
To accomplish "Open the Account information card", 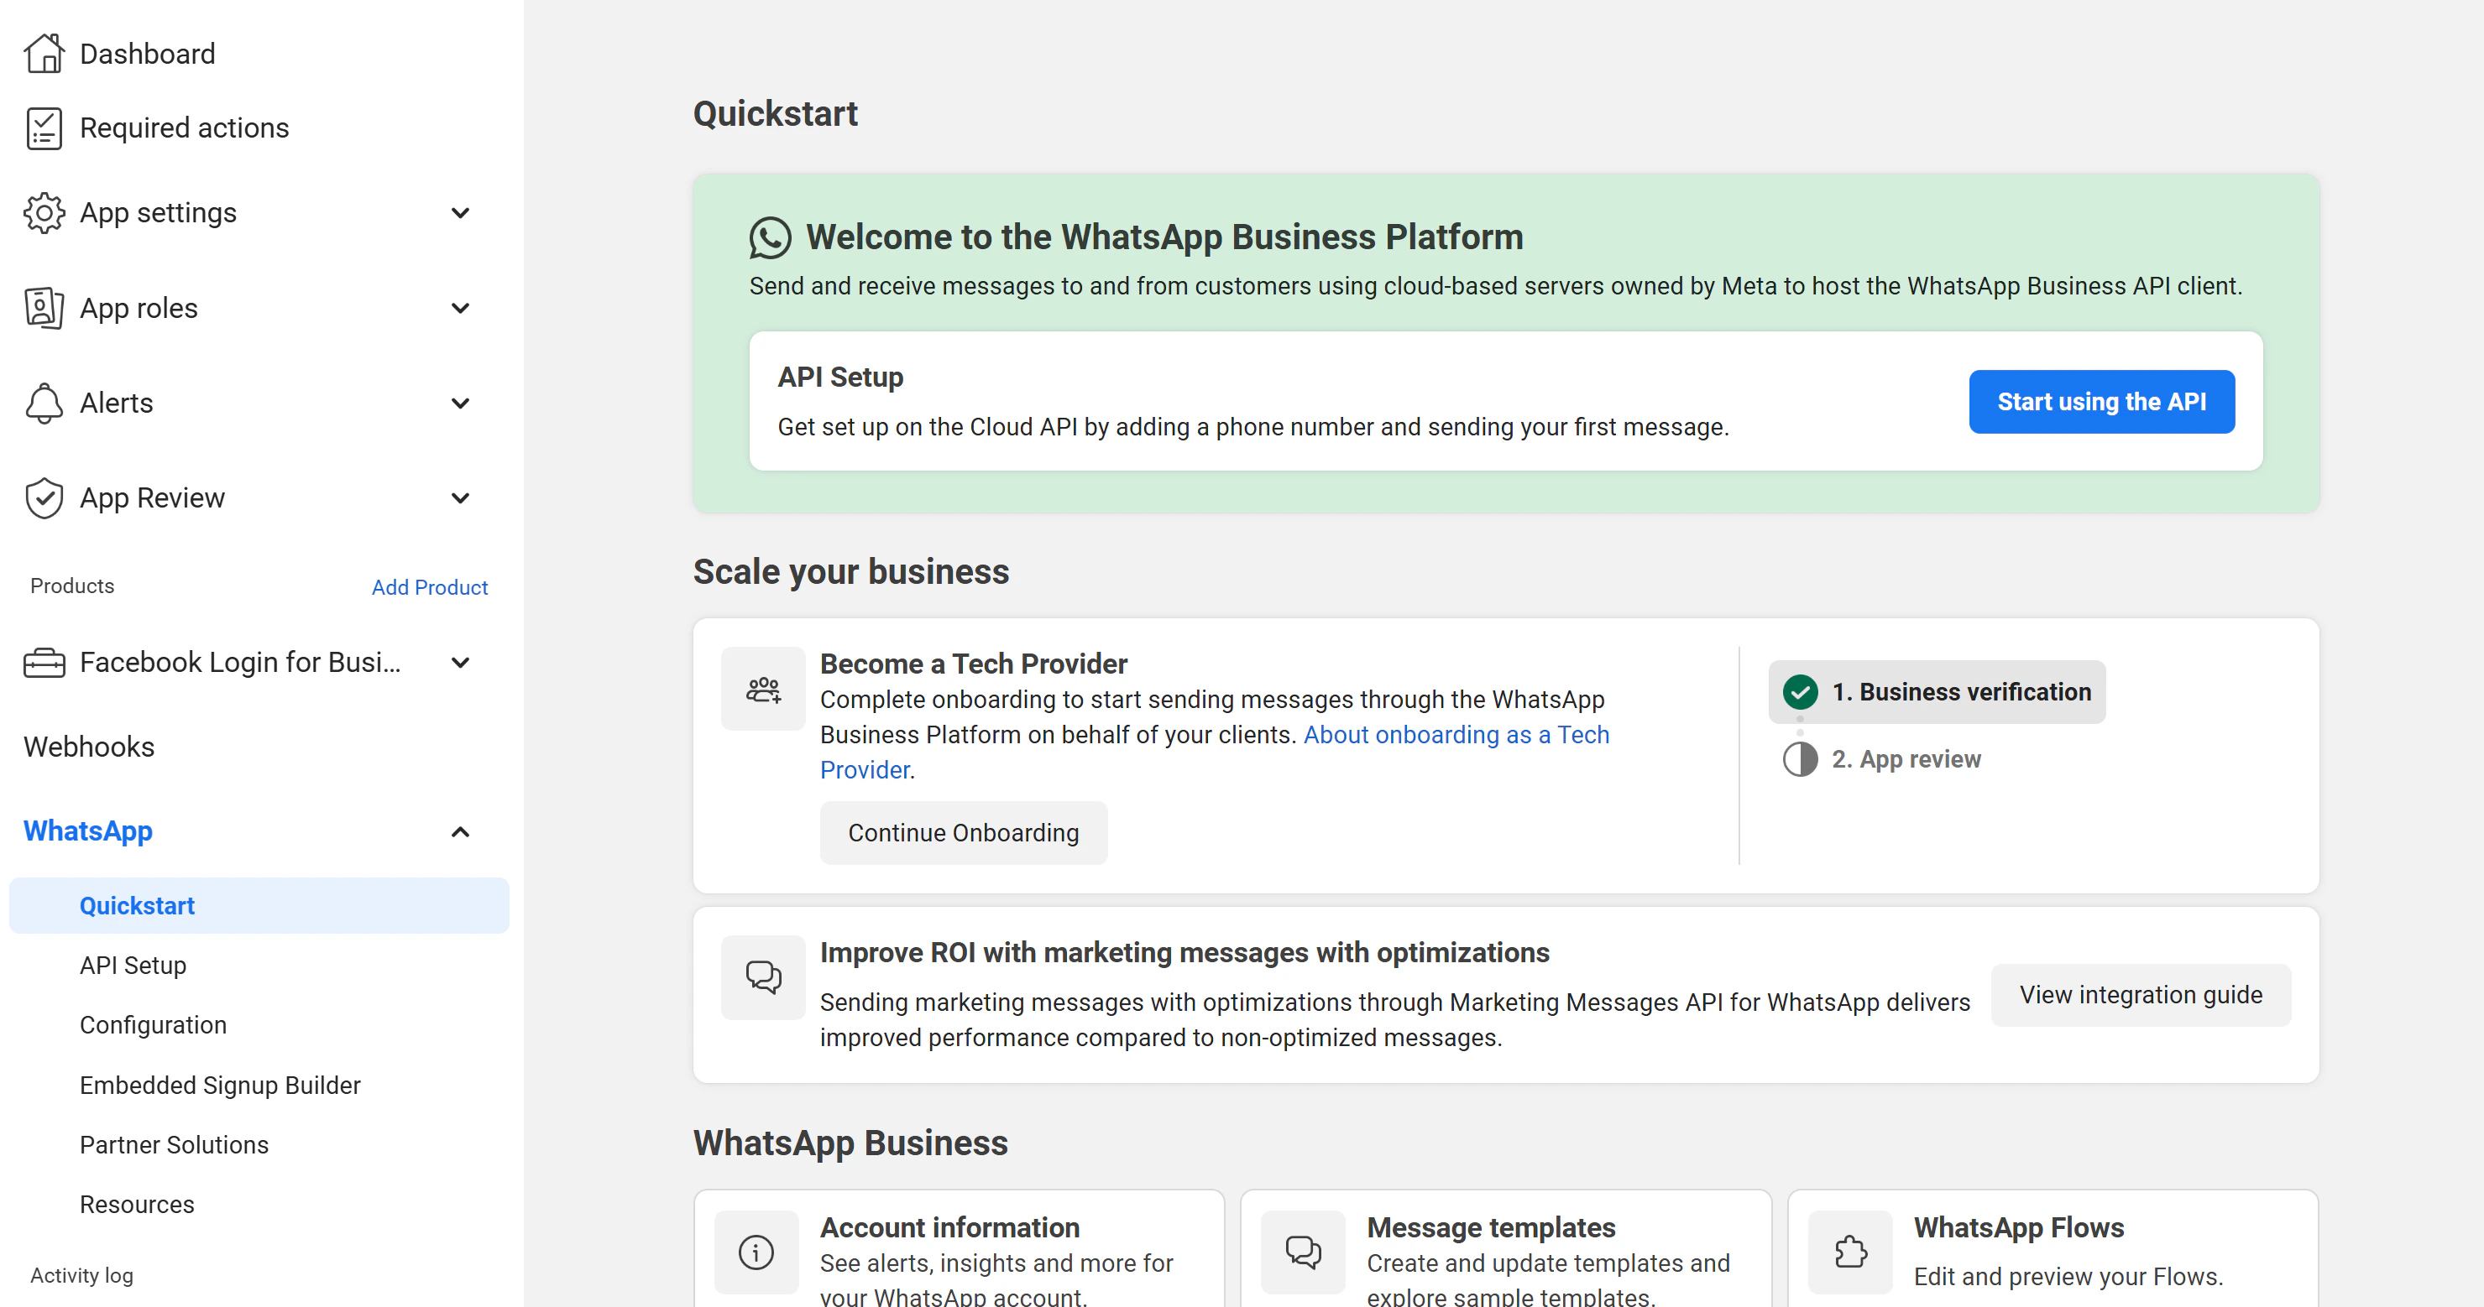I will [960, 1249].
